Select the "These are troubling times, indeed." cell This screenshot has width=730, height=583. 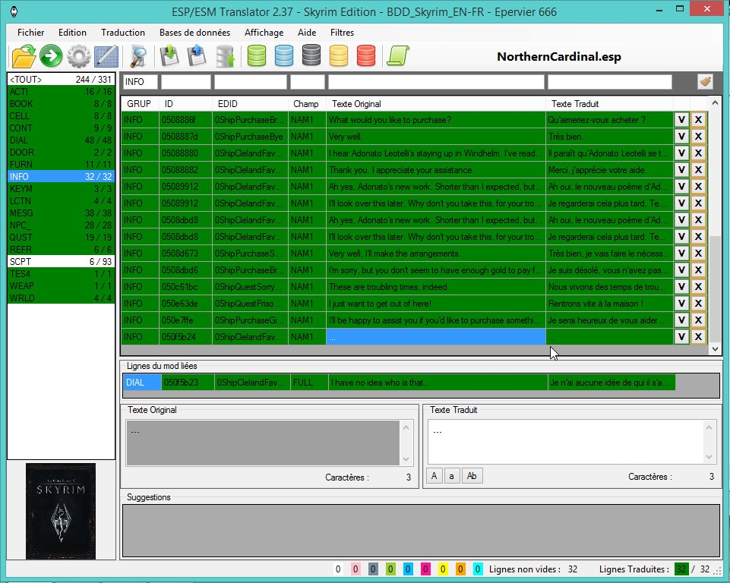pos(436,287)
